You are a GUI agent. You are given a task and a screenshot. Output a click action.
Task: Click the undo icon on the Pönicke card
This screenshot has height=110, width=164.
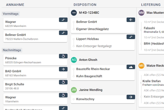(63, 56)
